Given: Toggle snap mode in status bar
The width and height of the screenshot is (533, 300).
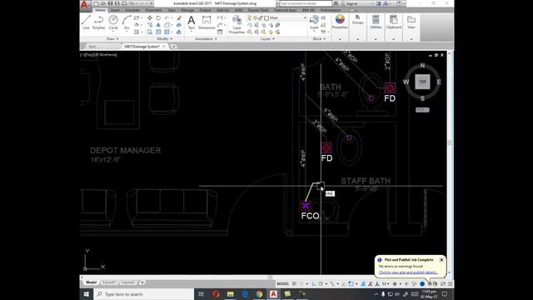Looking at the screenshot, I should click(301, 283).
